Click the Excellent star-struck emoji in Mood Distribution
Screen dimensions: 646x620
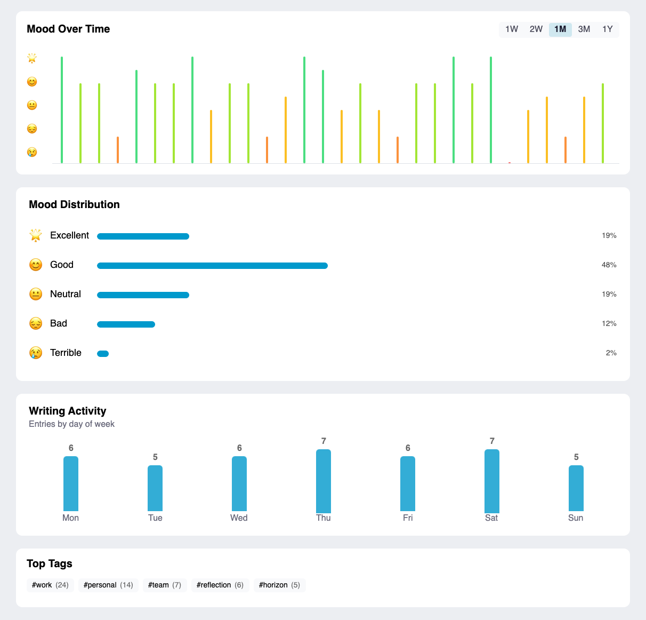click(x=35, y=235)
